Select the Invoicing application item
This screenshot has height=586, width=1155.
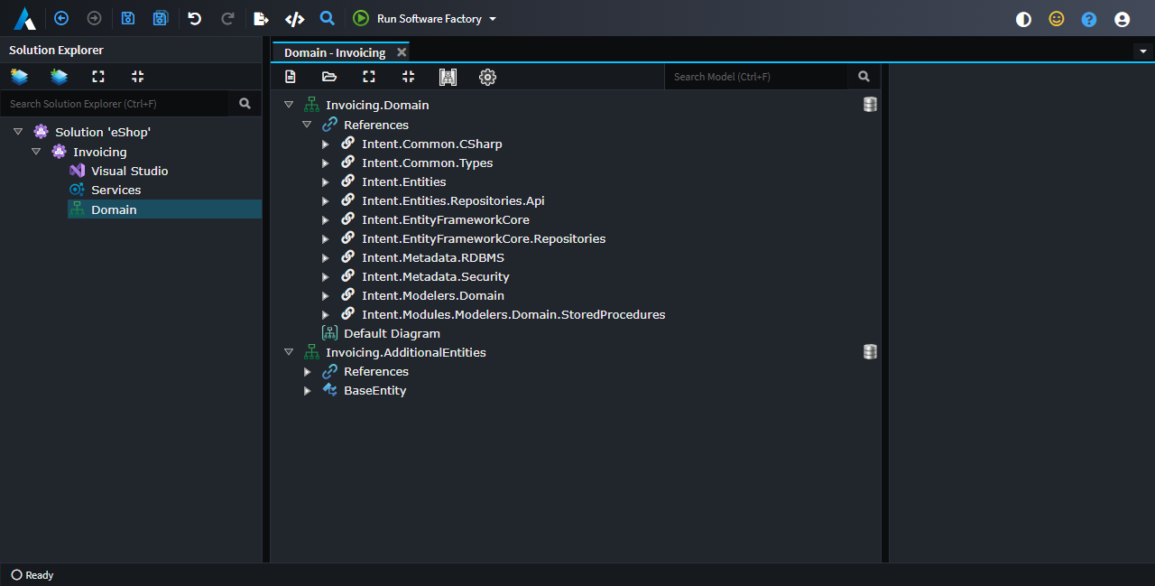coord(100,152)
